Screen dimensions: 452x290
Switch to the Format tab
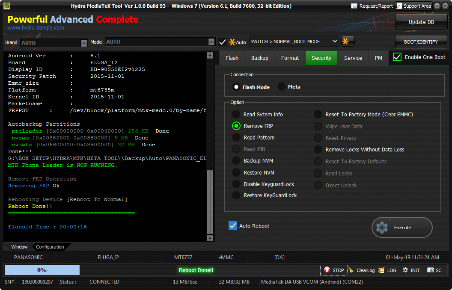[290, 58]
